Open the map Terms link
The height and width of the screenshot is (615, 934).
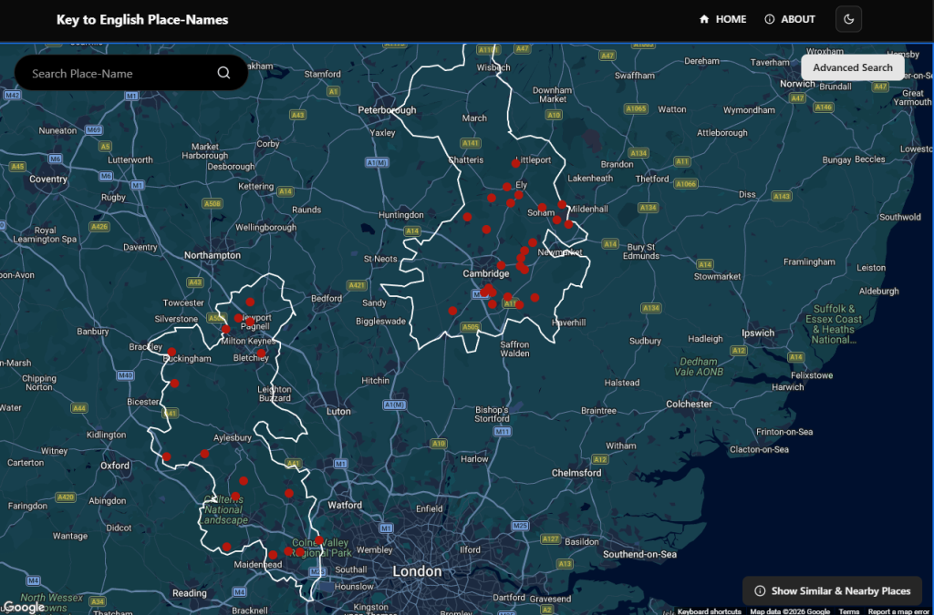pos(848,611)
